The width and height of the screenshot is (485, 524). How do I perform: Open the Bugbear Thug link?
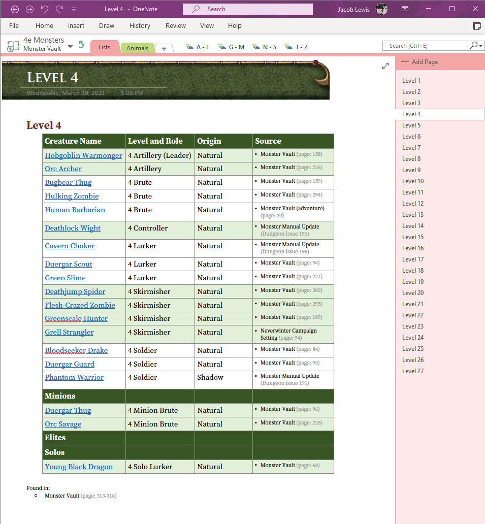coord(68,182)
